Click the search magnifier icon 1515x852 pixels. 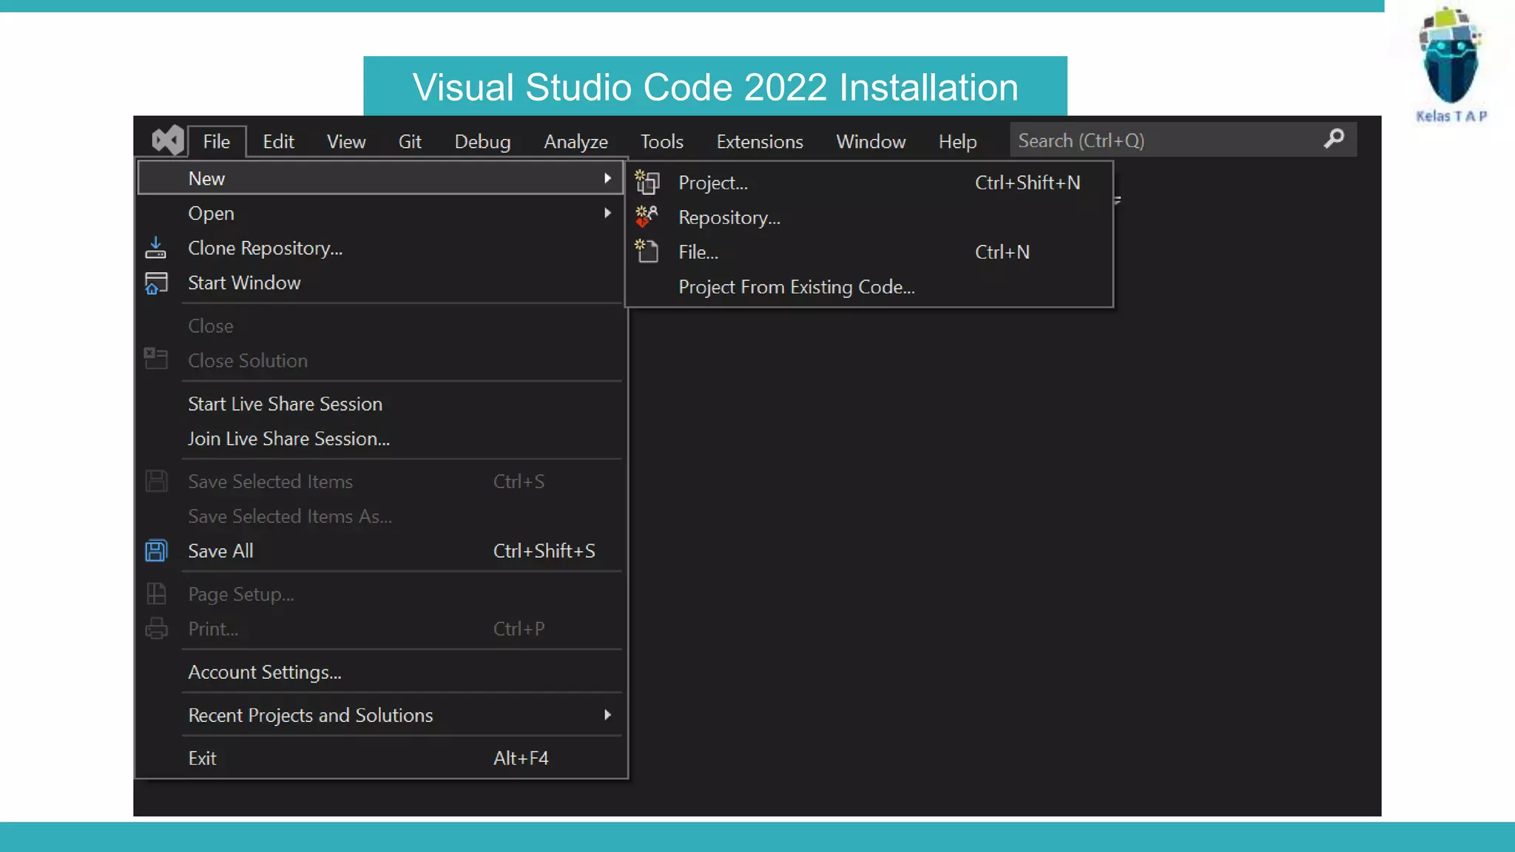tap(1334, 139)
